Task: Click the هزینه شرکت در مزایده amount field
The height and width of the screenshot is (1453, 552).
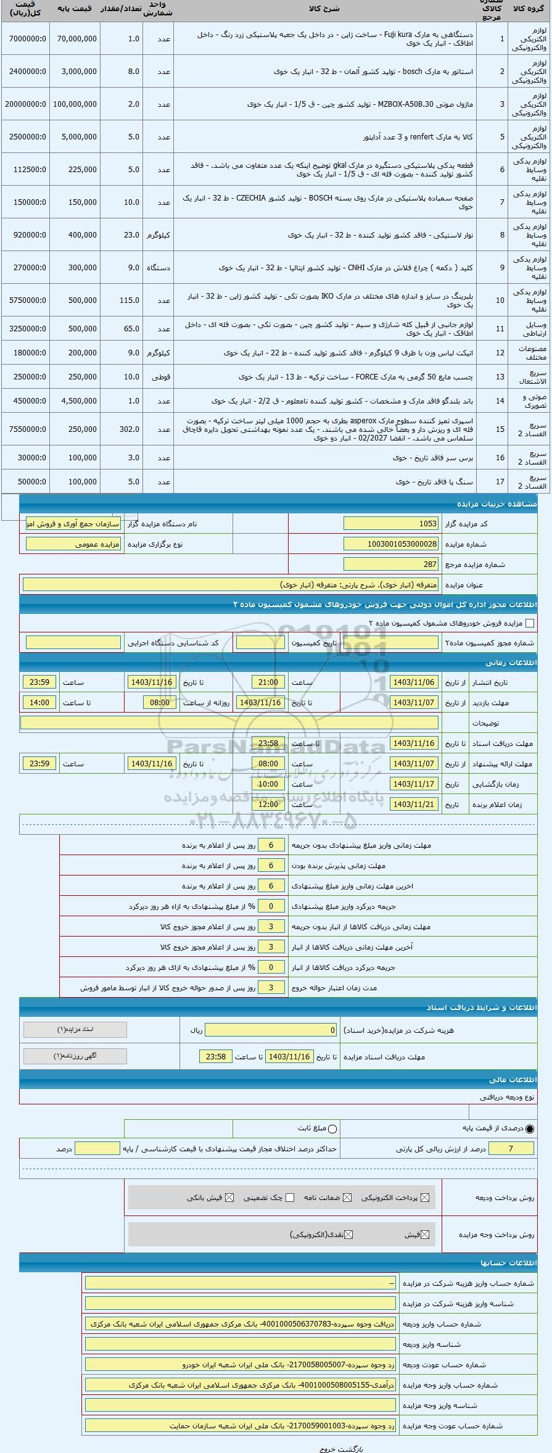Action: click(271, 1030)
